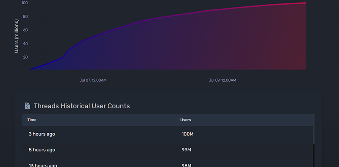This screenshot has width=339, height=167.
Task: Click the Threads Historical User Counts heading
Action: [x=82, y=106]
